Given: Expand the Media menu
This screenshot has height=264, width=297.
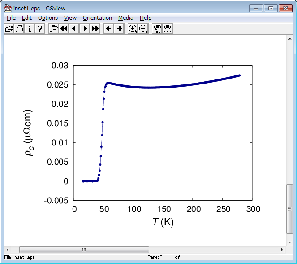Looking at the screenshot, I should (126, 18).
